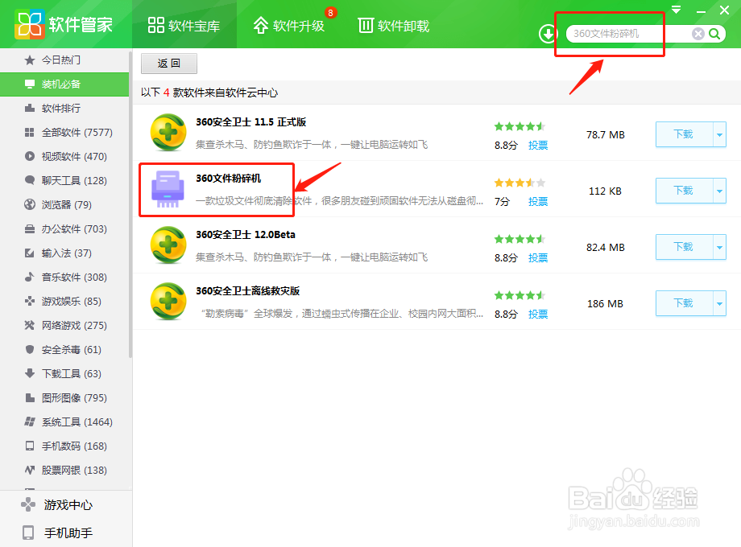Image resolution: width=741 pixels, height=547 pixels.
Task: Click the 360安全卫士 12.0Beta title text
Action: pyautogui.click(x=246, y=235)
